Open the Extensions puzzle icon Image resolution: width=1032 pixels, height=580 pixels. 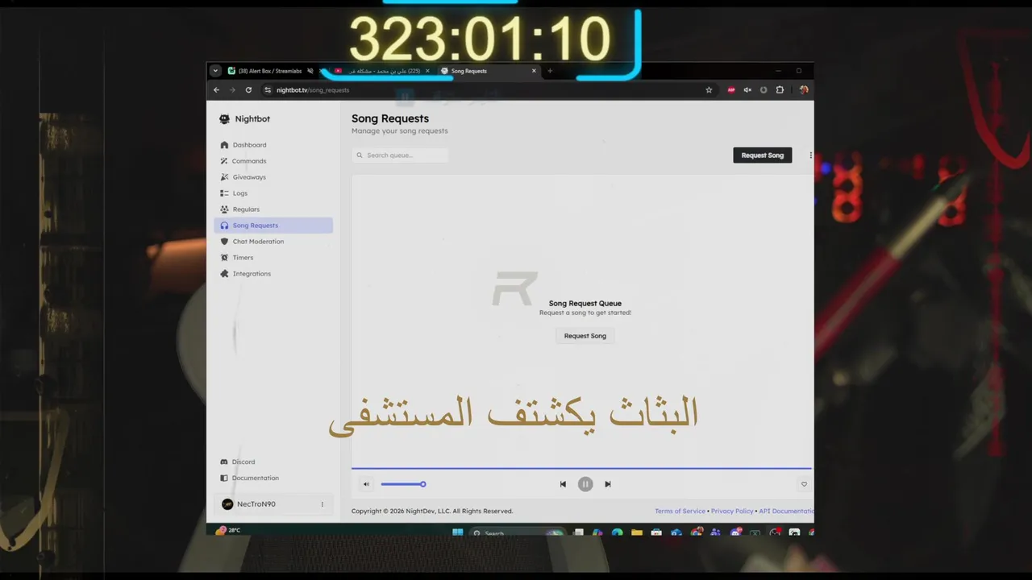click(780, 90)
